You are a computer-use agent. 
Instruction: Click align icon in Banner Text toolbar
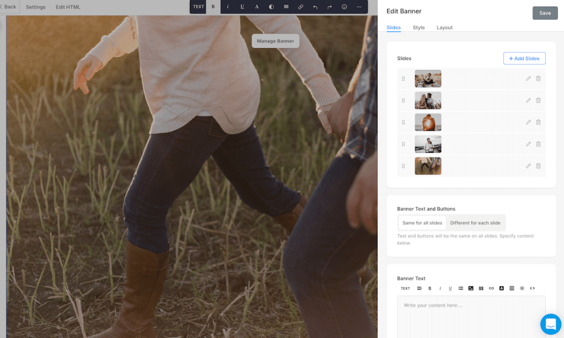coord(419,289)
